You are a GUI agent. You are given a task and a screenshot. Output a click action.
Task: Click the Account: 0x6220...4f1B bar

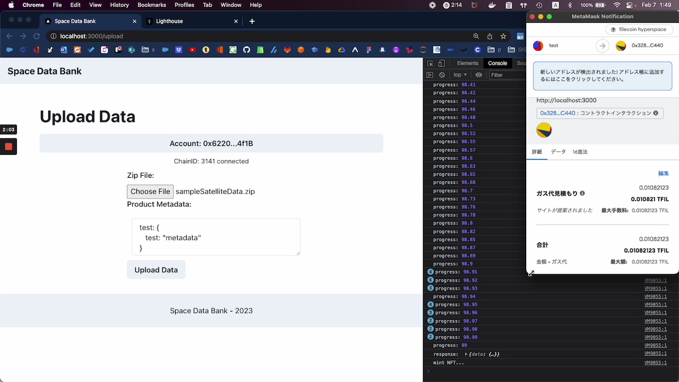pyautogui.click(x=211, y=143)
